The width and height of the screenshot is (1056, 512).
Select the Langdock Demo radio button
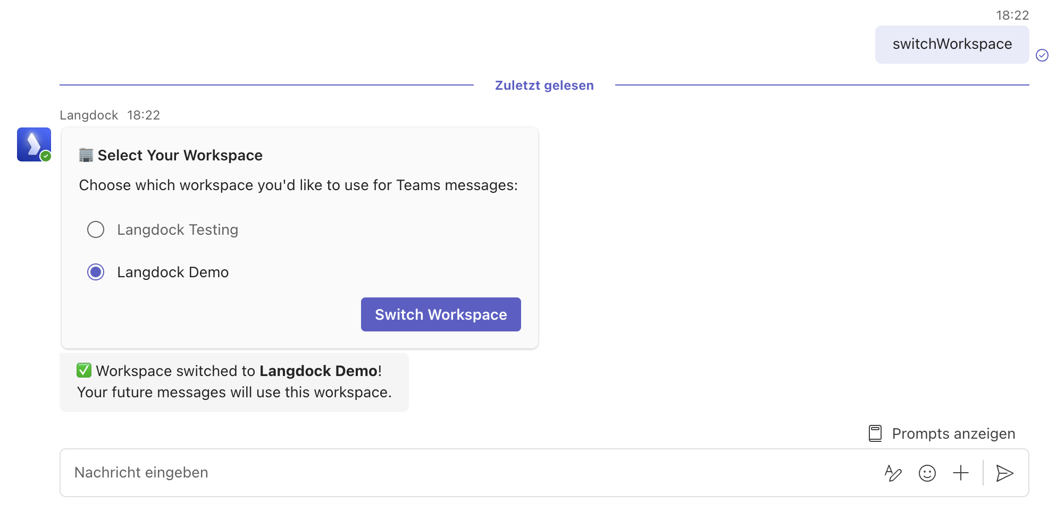(x=96, y=272)
